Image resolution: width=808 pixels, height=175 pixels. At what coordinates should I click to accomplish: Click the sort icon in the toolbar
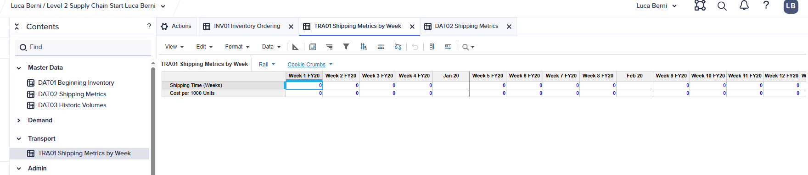coord(364,47)
